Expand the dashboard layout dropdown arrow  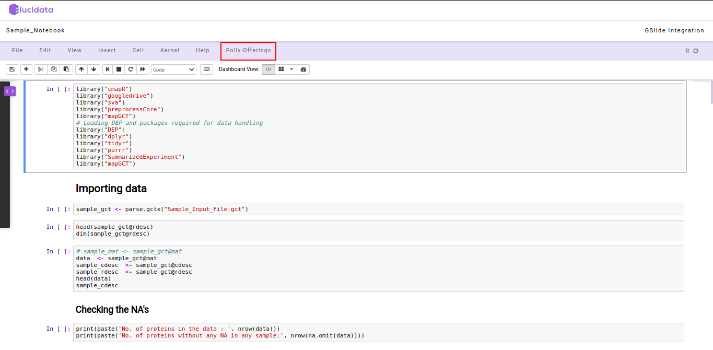point(291,69)
